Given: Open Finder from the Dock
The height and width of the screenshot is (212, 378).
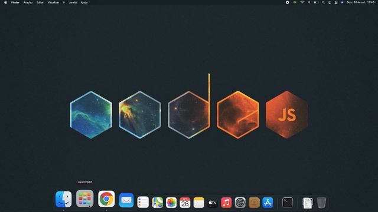Looking at the screenshot, I should pyautogui.click(x=63, y=199).
